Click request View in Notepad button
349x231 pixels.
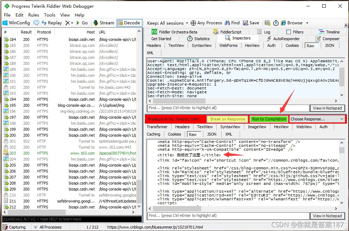click(327, 108)
